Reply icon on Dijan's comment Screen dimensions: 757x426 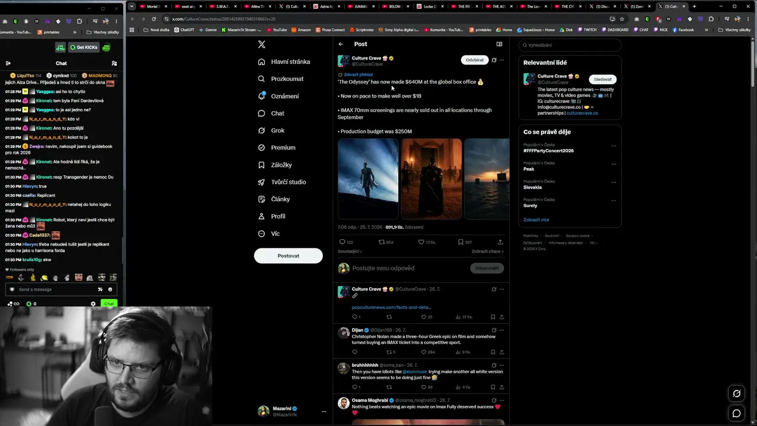tap(355, 352)
